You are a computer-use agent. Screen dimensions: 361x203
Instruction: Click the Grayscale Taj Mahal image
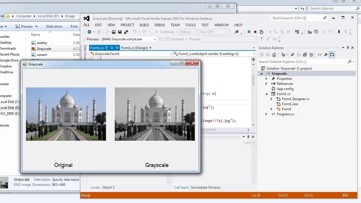(155, 114)
